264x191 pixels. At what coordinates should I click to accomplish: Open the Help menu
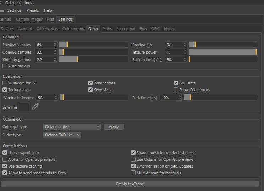pos(48,10)
